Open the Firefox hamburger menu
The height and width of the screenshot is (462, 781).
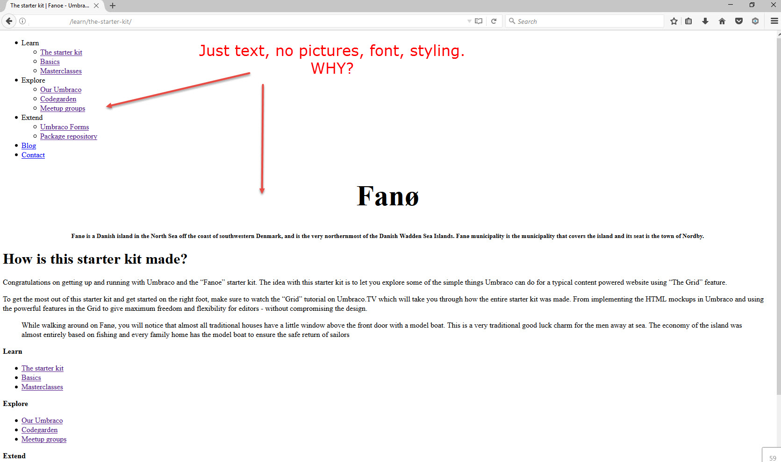click(774, 21)
